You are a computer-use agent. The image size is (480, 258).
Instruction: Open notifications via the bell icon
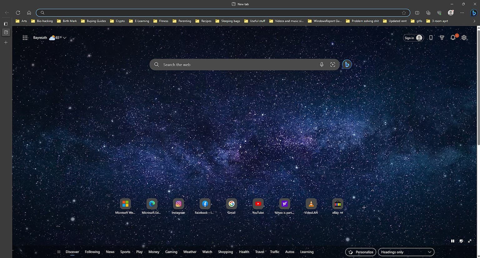click(x=453, y=37)
